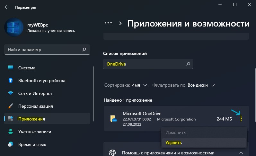Click the Bluetooth icon in sidebar
Viewport: 256px width, 156px height.
pyautogui.click(x=11, y=80)
